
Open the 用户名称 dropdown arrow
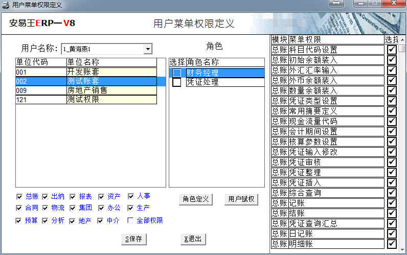148,49
